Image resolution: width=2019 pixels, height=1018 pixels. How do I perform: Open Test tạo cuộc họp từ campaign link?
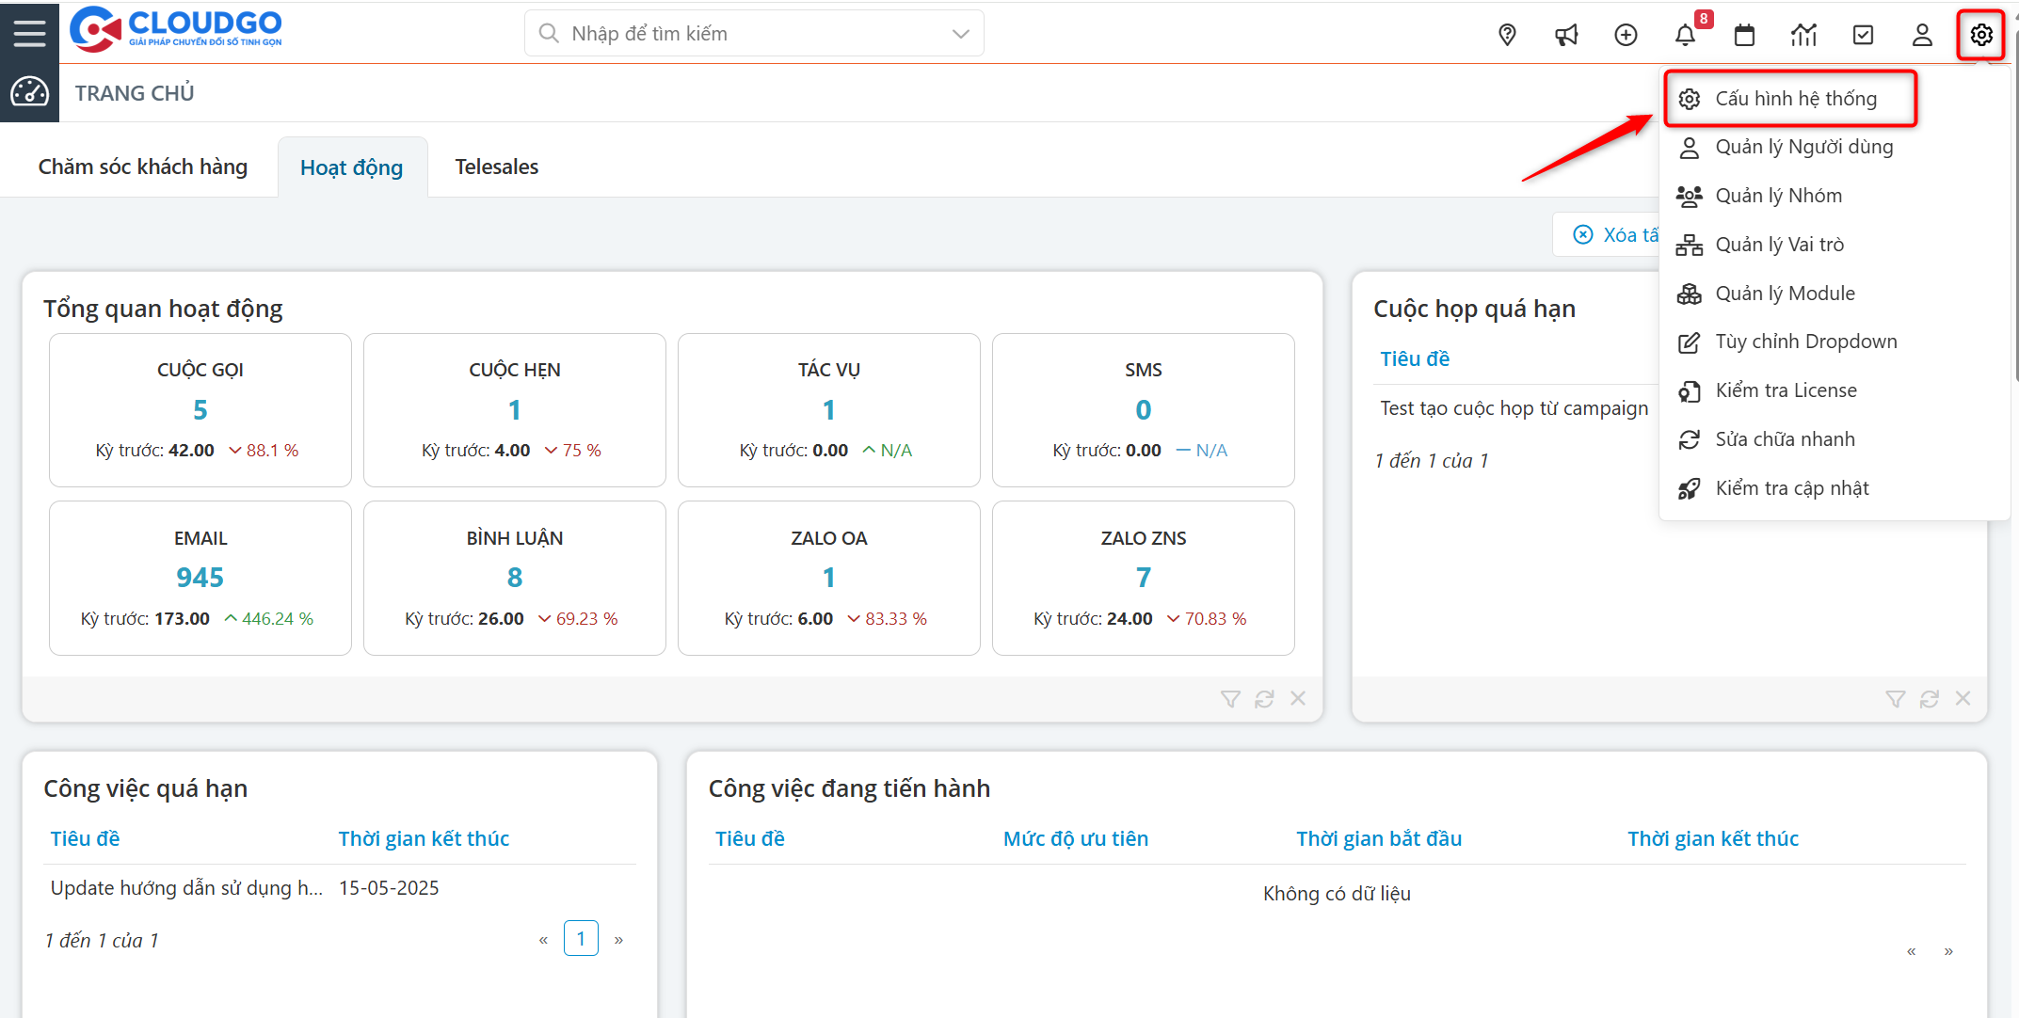click(1514, 408)
